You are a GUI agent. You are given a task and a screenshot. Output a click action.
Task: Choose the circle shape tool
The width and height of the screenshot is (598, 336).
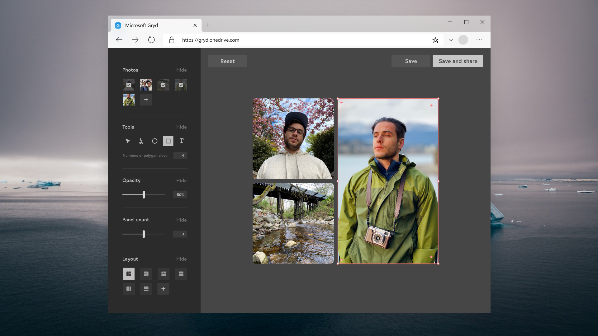[154, 141]
